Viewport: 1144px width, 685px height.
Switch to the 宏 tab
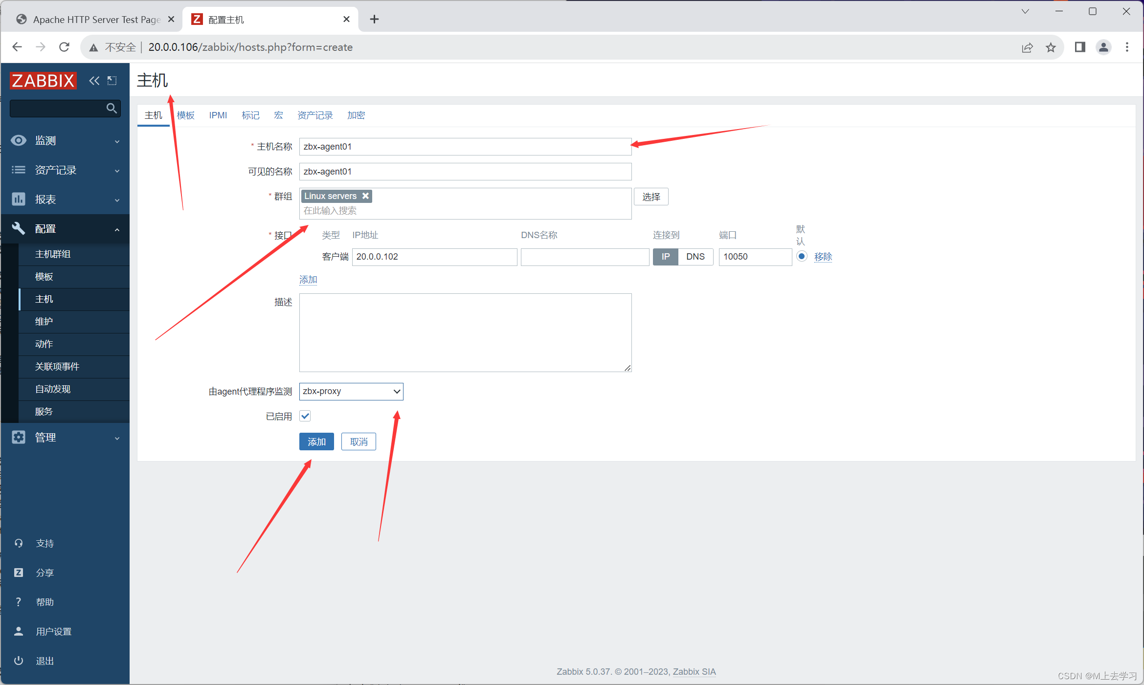(x=278, y=115)
